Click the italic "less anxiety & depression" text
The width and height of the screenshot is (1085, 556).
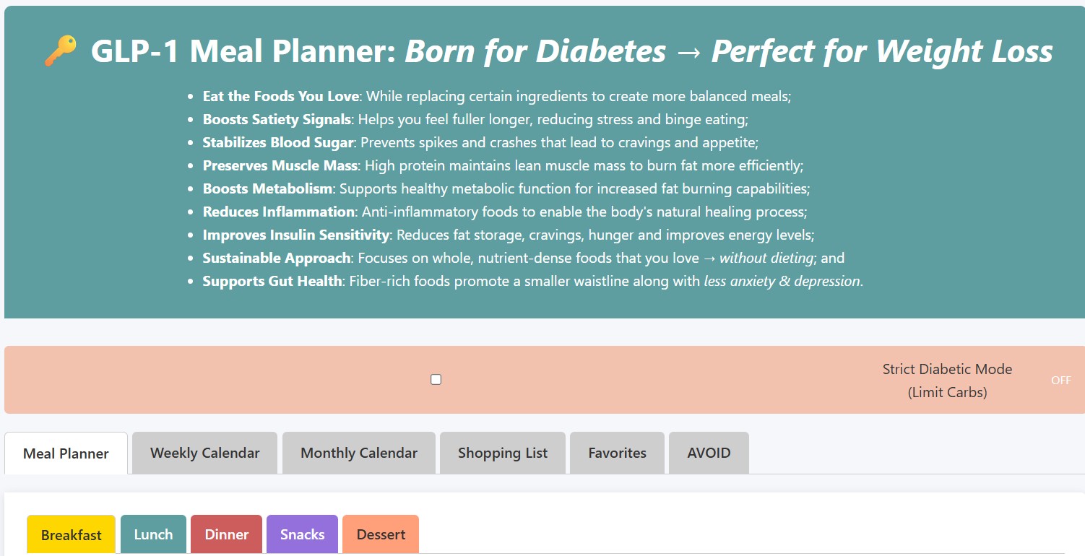click(782, 281)
